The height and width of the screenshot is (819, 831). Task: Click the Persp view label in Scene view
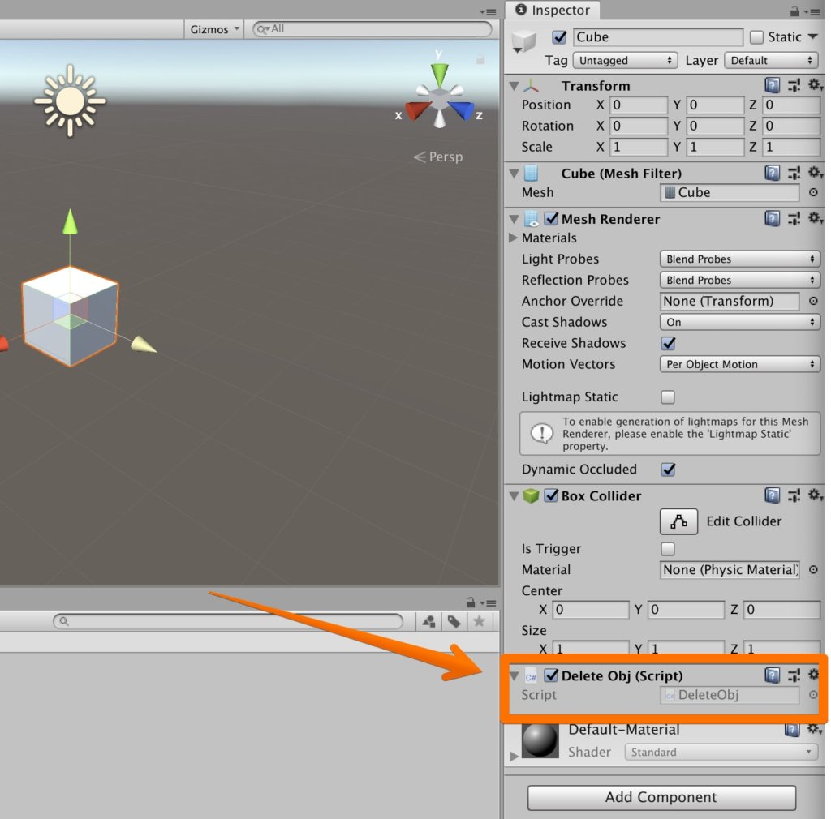445,157
